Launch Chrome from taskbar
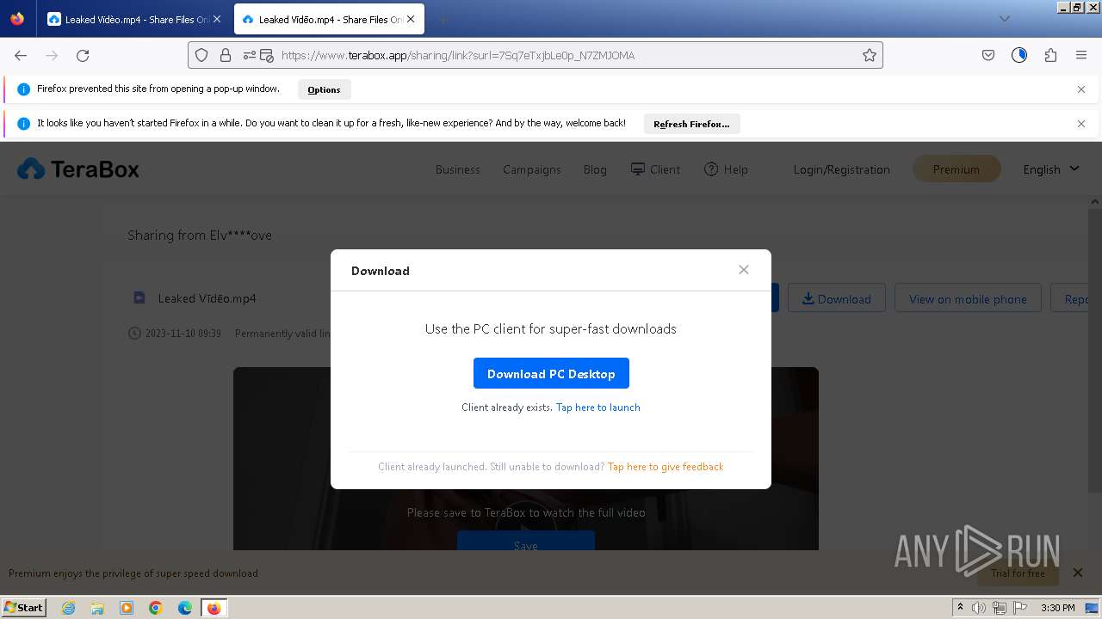 coord(156,608)
